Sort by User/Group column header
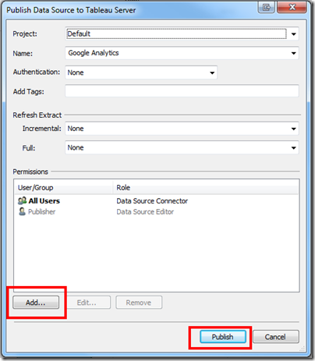The image size is (315, 361). (x=63, y=187)
